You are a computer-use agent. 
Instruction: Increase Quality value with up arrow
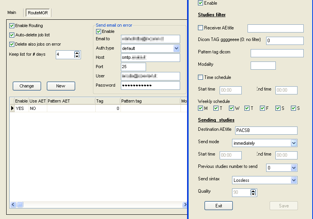tap(253, 191)
